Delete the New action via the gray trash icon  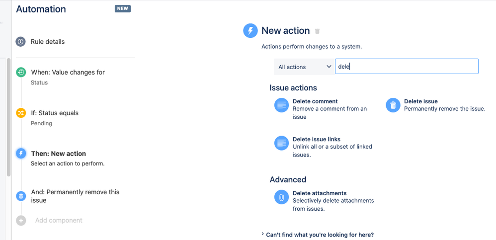point(317,31)
